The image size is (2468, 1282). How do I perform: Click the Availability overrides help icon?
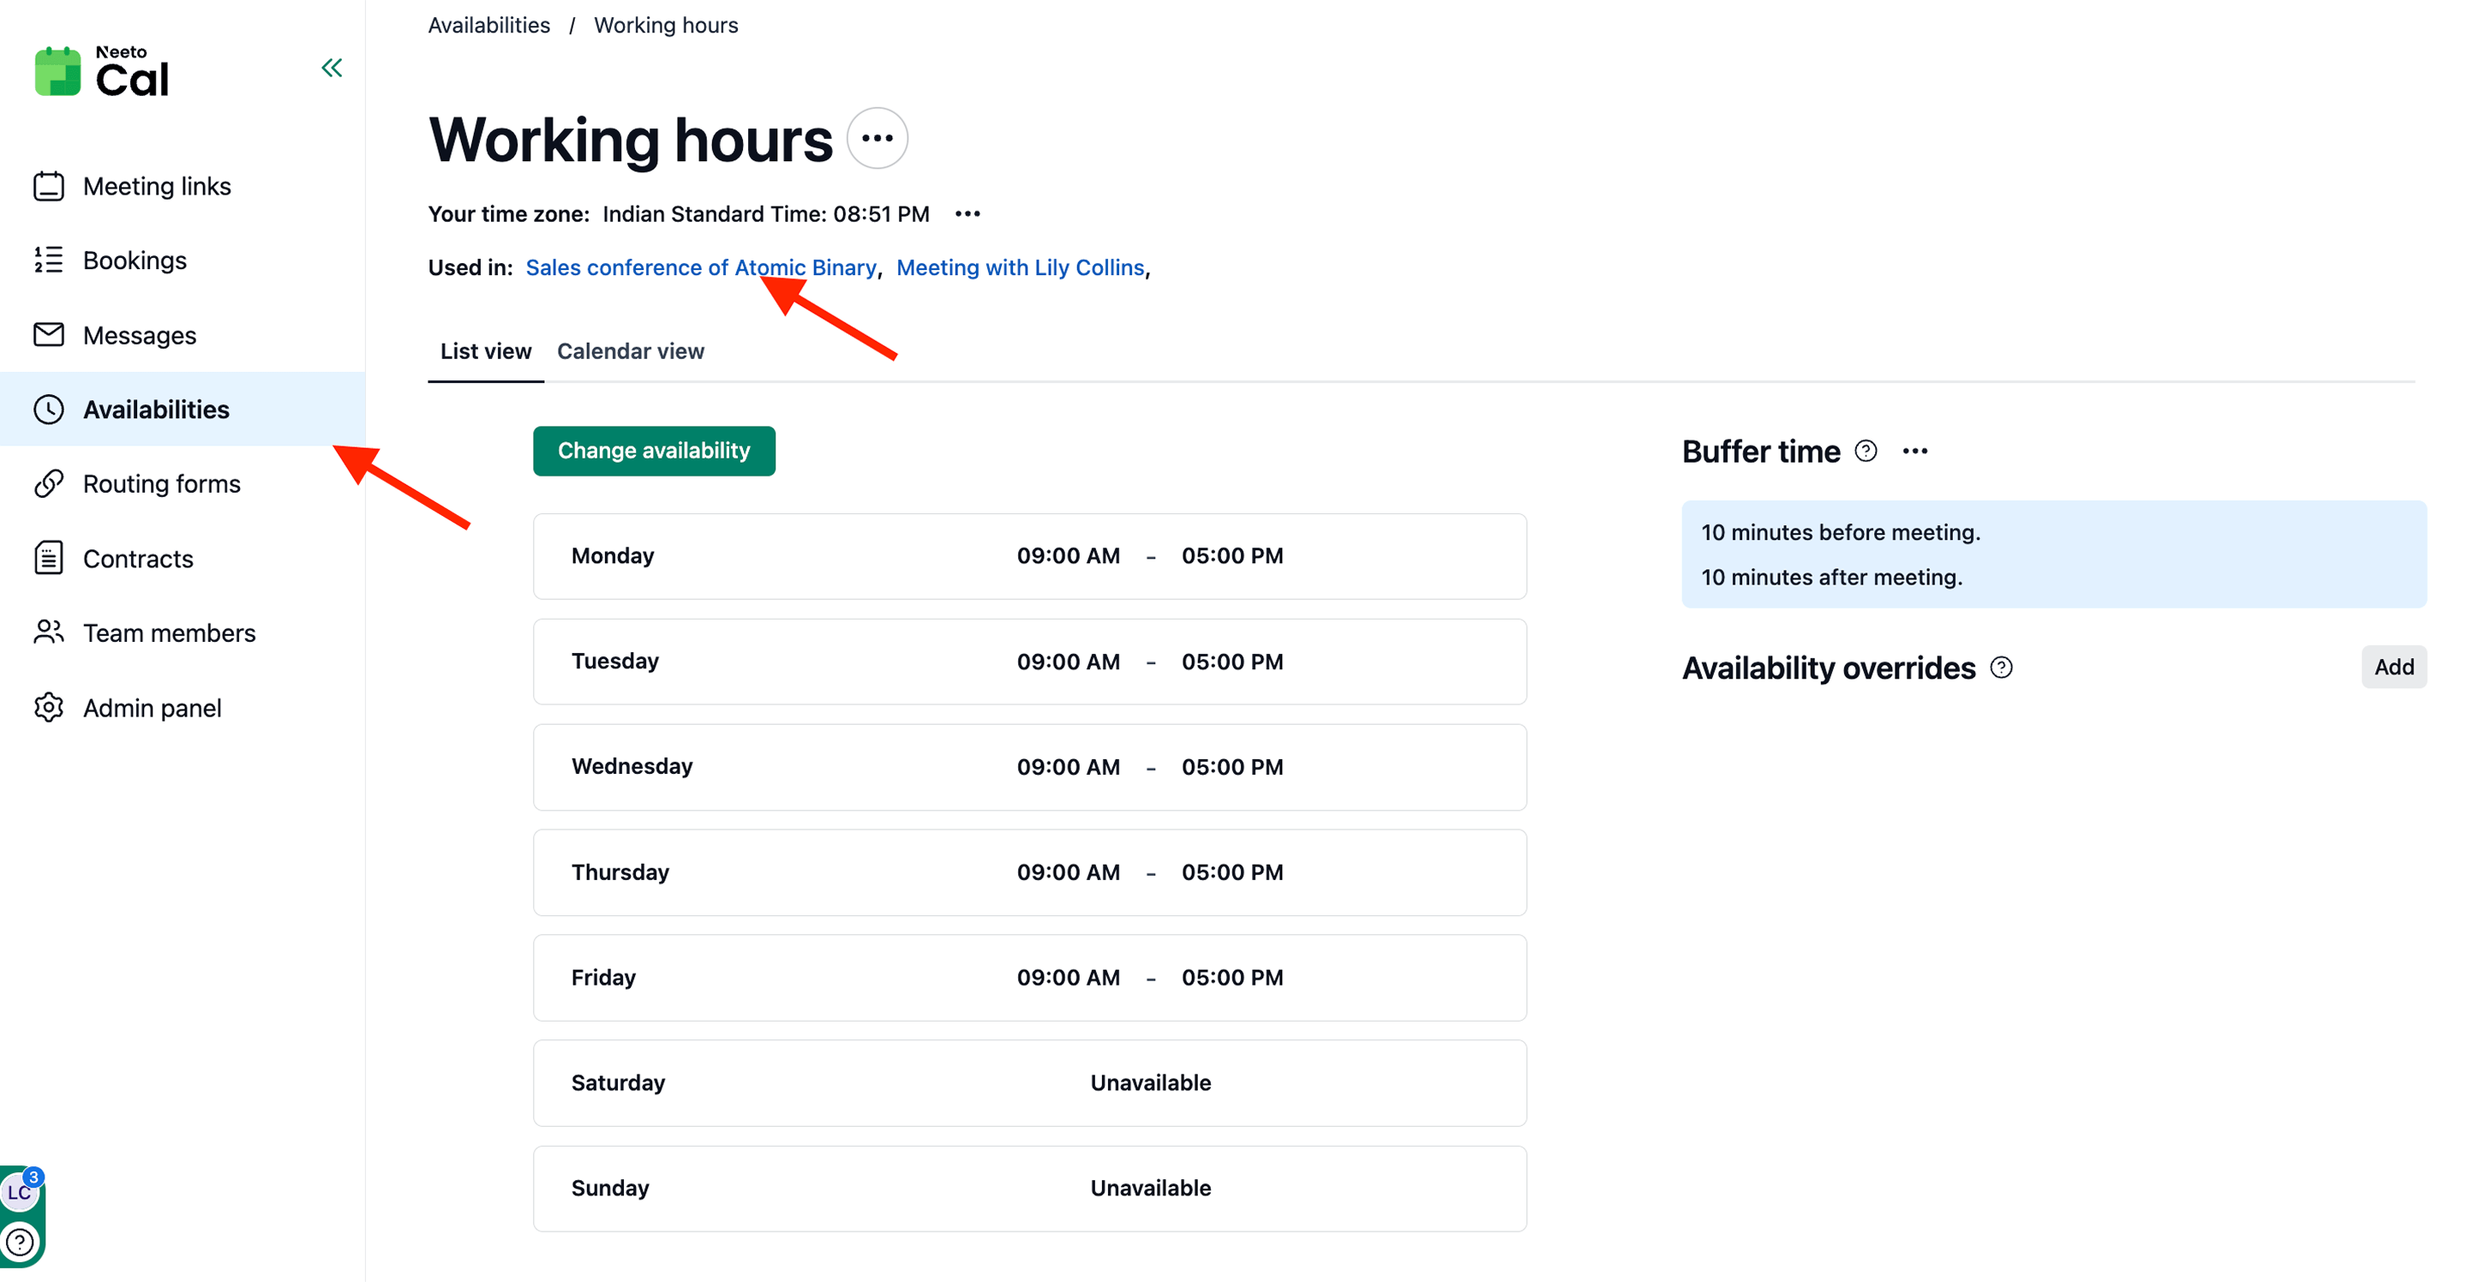click(2000, 668)
